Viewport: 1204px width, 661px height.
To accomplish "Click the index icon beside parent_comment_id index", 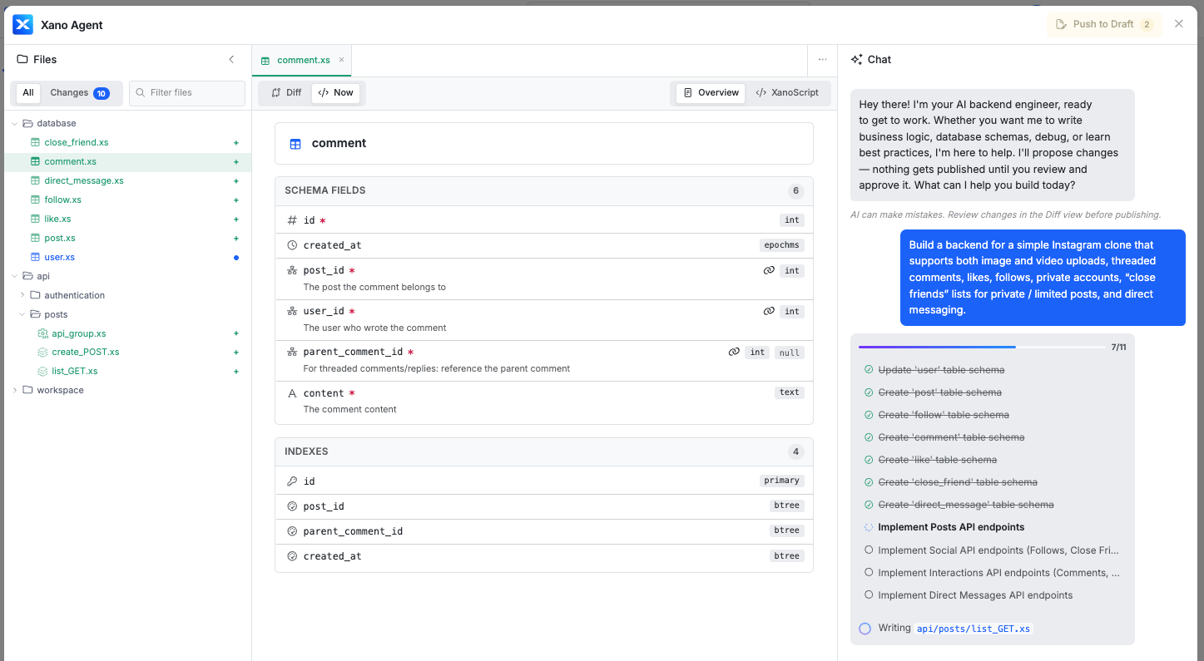I will coord(292,531).
